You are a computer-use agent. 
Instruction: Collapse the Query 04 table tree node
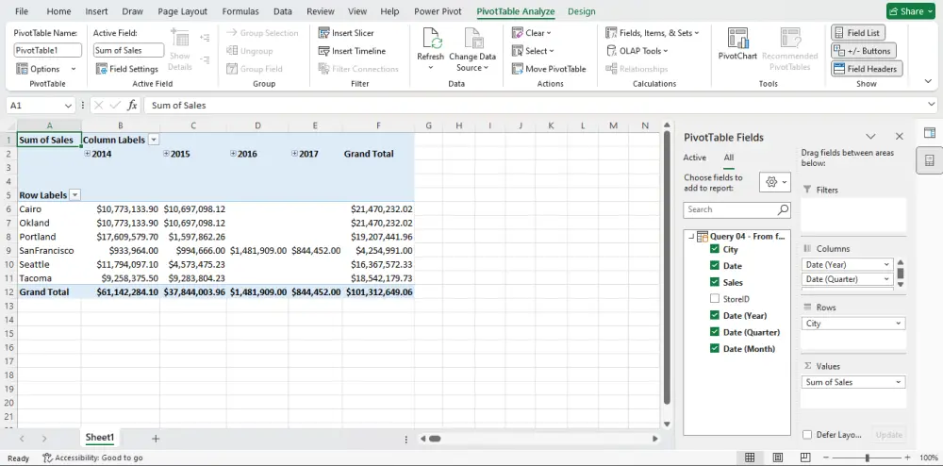[691, 237]
